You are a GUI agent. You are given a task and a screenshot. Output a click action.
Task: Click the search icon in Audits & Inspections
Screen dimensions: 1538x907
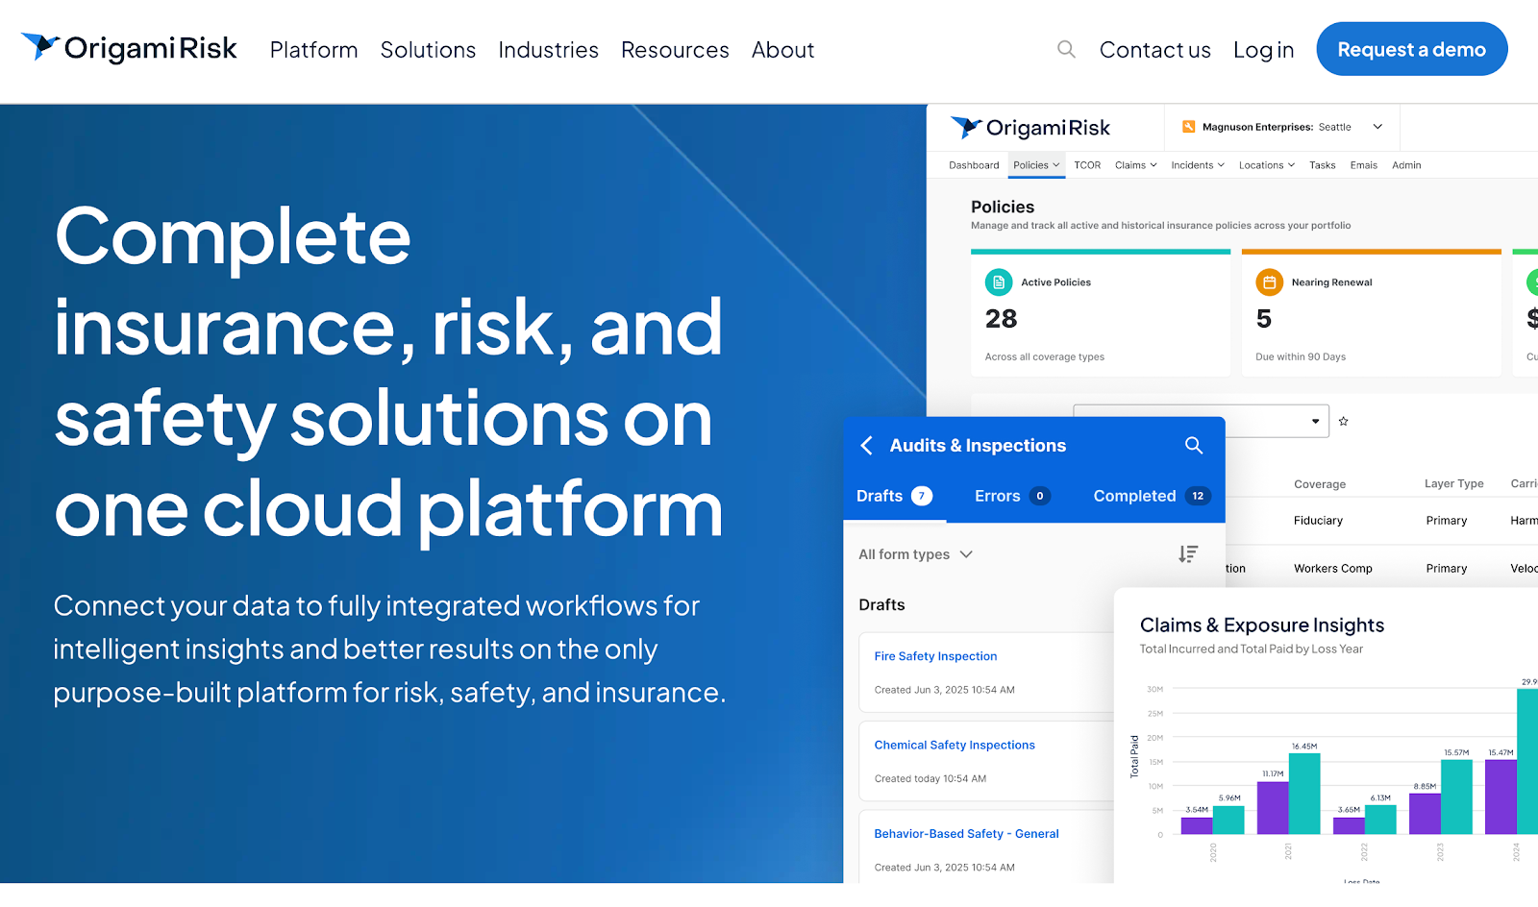pos(1193,445)
